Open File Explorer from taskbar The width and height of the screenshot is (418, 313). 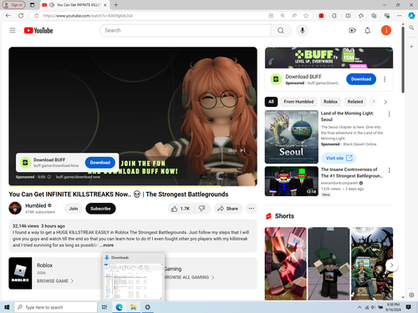click(x=133, y=307)
